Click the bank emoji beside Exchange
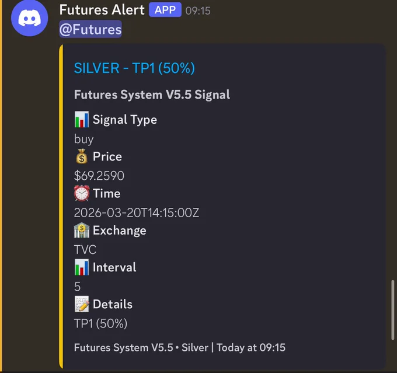This screenshot has height=373, width=397. point(82,230)
